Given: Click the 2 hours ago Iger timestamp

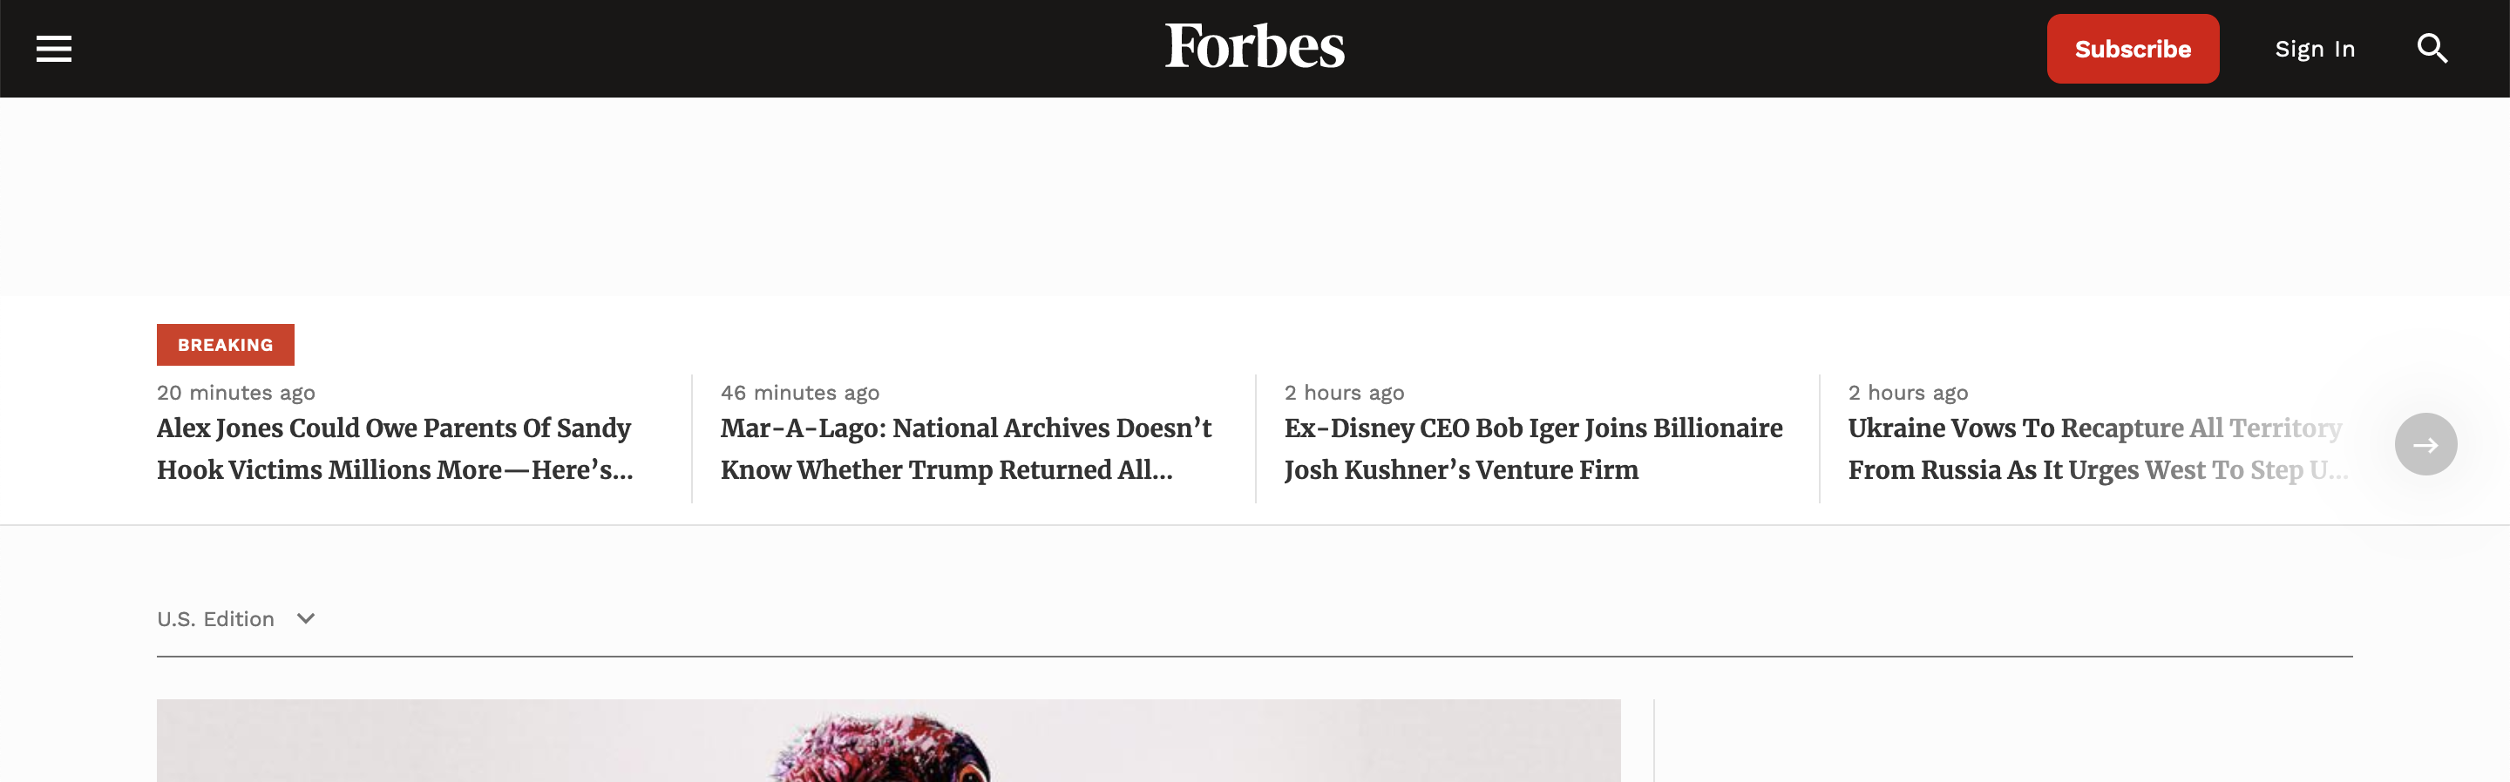Looking at the screenshot, I should pyautogui.click(x=1344, y=393).
